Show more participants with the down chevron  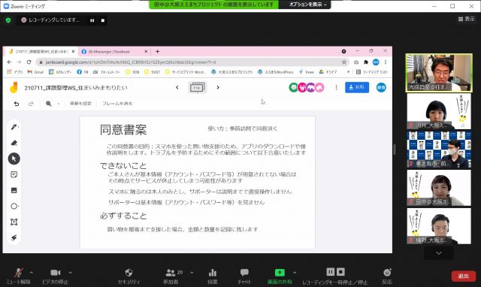pyautogui.click(x=439, y=253)
